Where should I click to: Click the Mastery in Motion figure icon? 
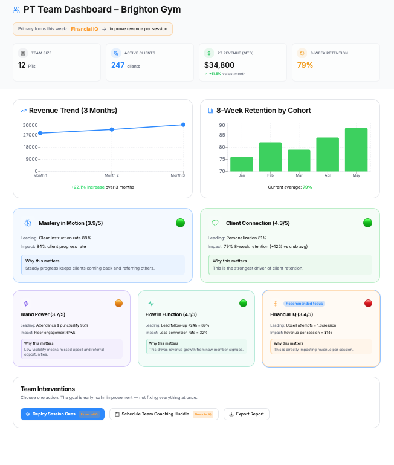pos(27,223)
